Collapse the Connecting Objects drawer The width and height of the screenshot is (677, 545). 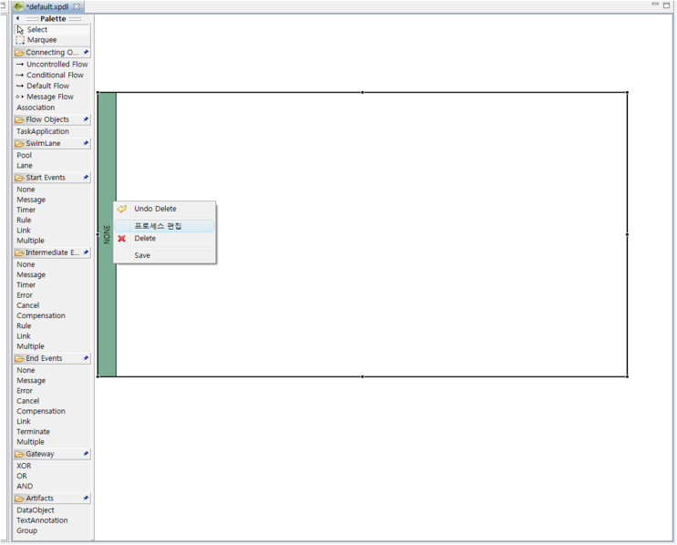pyautogui.click(x=46, y=52)
